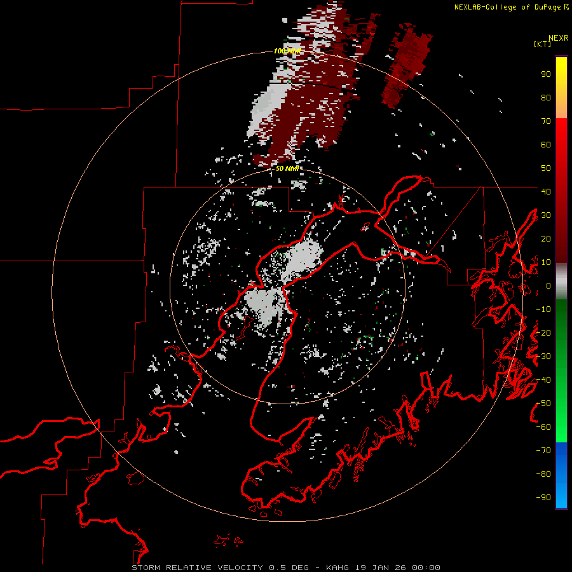Click the -20 value on the velocity scale
The width and height of the screenshot is (572, 572).
tap(543, 333)
